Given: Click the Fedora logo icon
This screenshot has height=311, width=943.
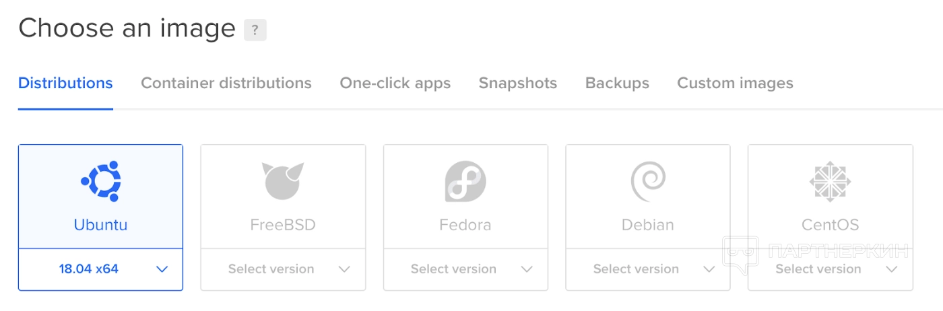Looking at the screenshot, I should [x=465, y=181].
